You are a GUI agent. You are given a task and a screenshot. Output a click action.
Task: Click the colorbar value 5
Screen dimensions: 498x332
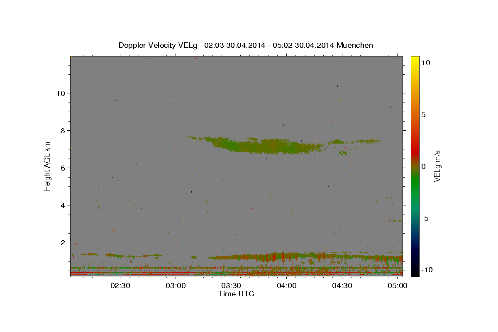click(x=423, y=115)
